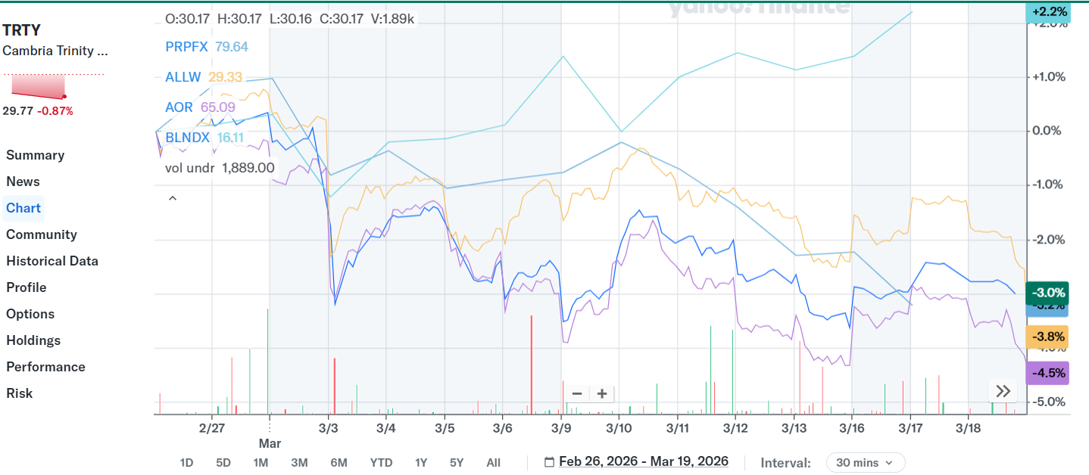The height and width of the screenshot is (475, 1089).
Task: Jump to latest data with double-chevron button
Action: 1003,391
